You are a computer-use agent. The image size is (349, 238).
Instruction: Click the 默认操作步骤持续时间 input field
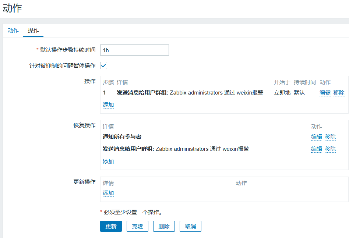pos(134,50)
